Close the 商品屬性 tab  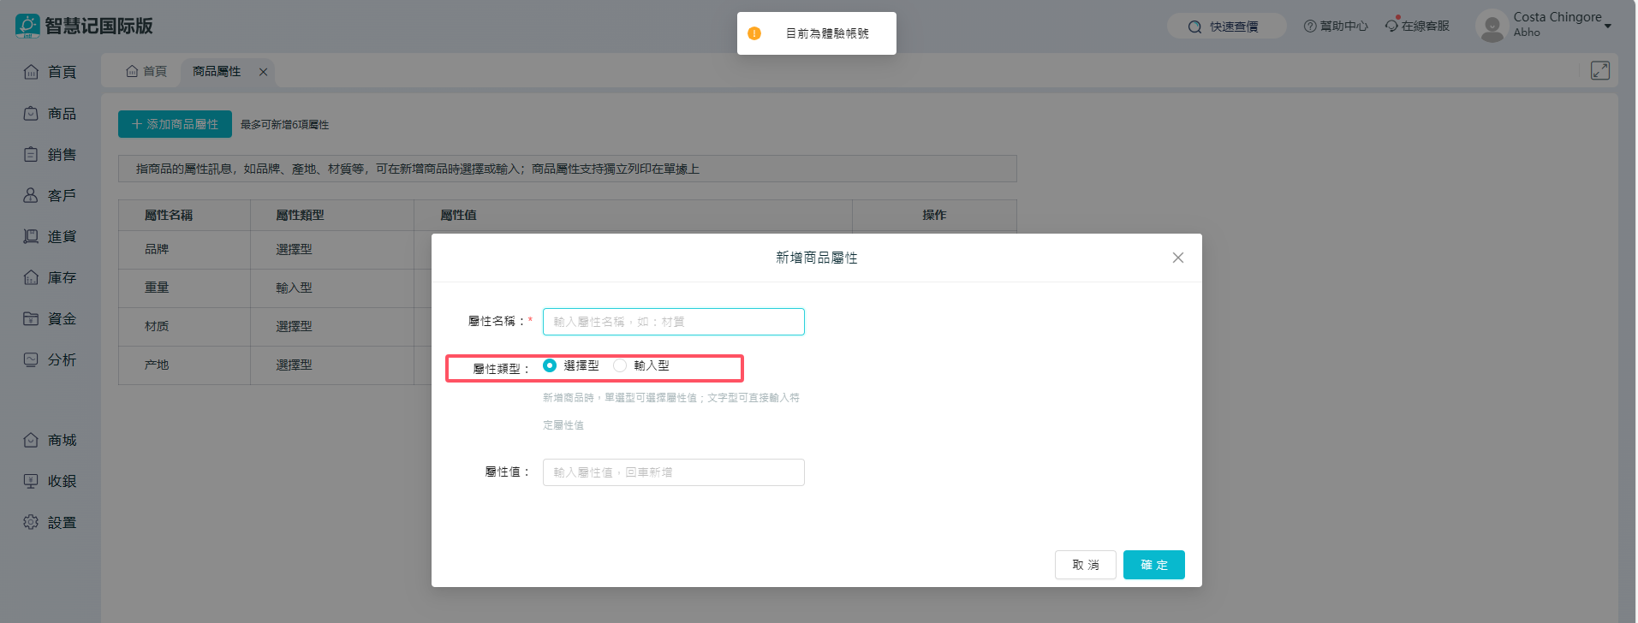tap(263, 72)
